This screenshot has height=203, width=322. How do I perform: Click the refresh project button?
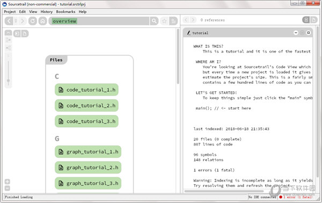click(33, 21)
